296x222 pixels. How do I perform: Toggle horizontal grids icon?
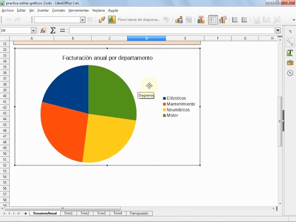coord(234,19)
